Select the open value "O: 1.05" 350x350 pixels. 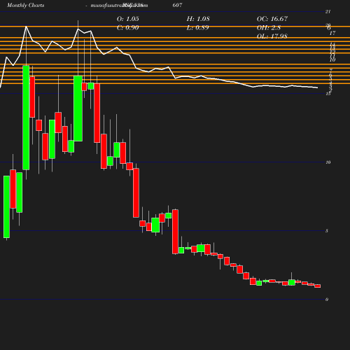127,19
